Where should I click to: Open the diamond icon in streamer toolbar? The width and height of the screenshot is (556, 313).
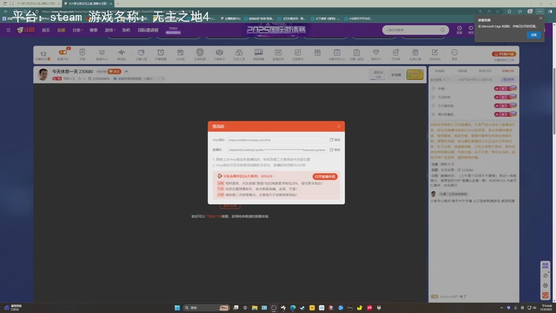376,53
